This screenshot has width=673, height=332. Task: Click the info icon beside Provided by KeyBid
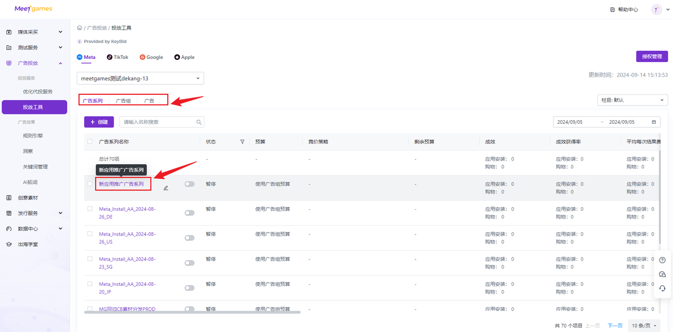pyautogui.click(x=79, y=41)
